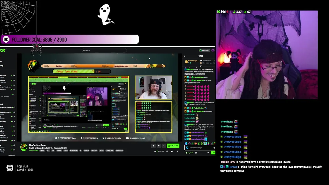This screenshot has width=329, height=185.
Task: Open ThaPerfectDrug channel name
Action: click(x=37, y=145)
